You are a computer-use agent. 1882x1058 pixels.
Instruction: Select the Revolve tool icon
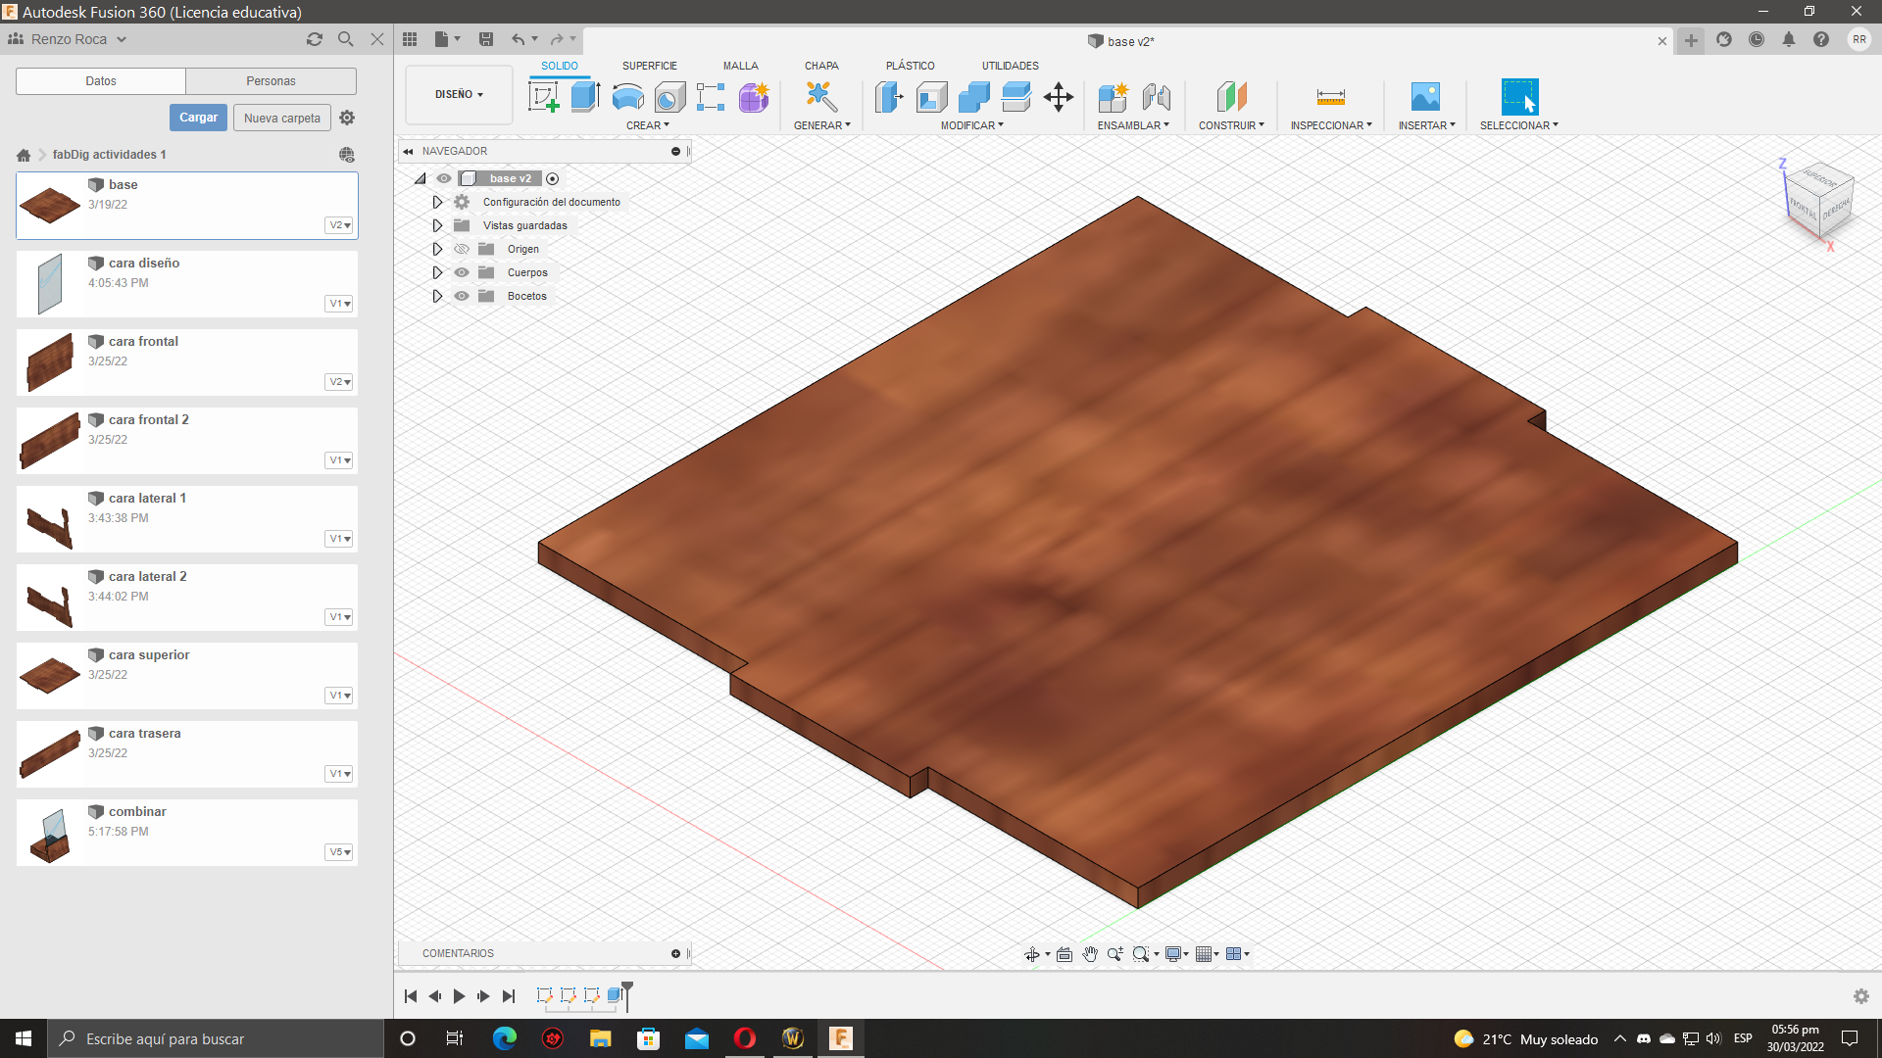pos(627,97)
